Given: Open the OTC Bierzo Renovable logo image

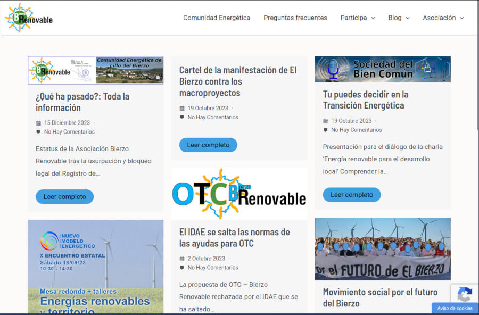Looking at the screenshot, I should (x=239, y=194).
